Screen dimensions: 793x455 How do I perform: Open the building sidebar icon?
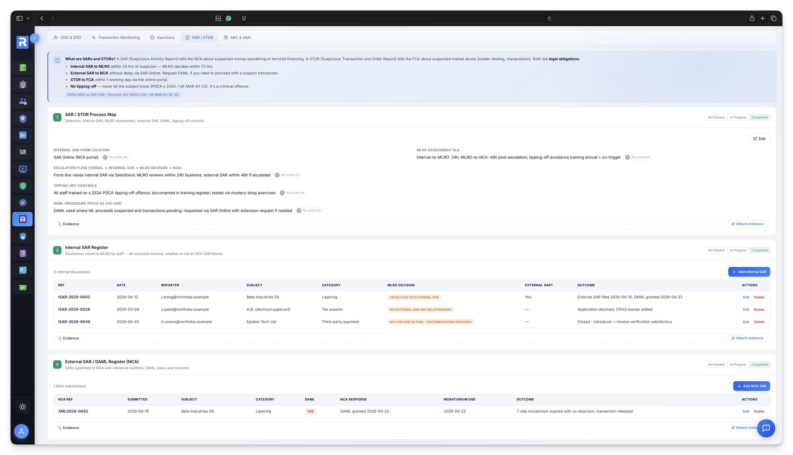(x=23, y=85)
